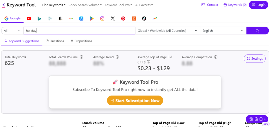The height and width of the screenshot is (127, 271).
Task: Switch to the Bing keyword source
Action: (x=39, y=19)
